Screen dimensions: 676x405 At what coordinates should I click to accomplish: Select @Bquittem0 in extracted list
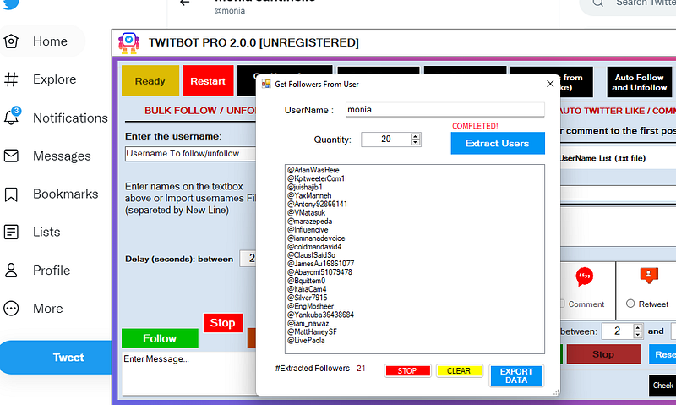[x=307, y=281]
